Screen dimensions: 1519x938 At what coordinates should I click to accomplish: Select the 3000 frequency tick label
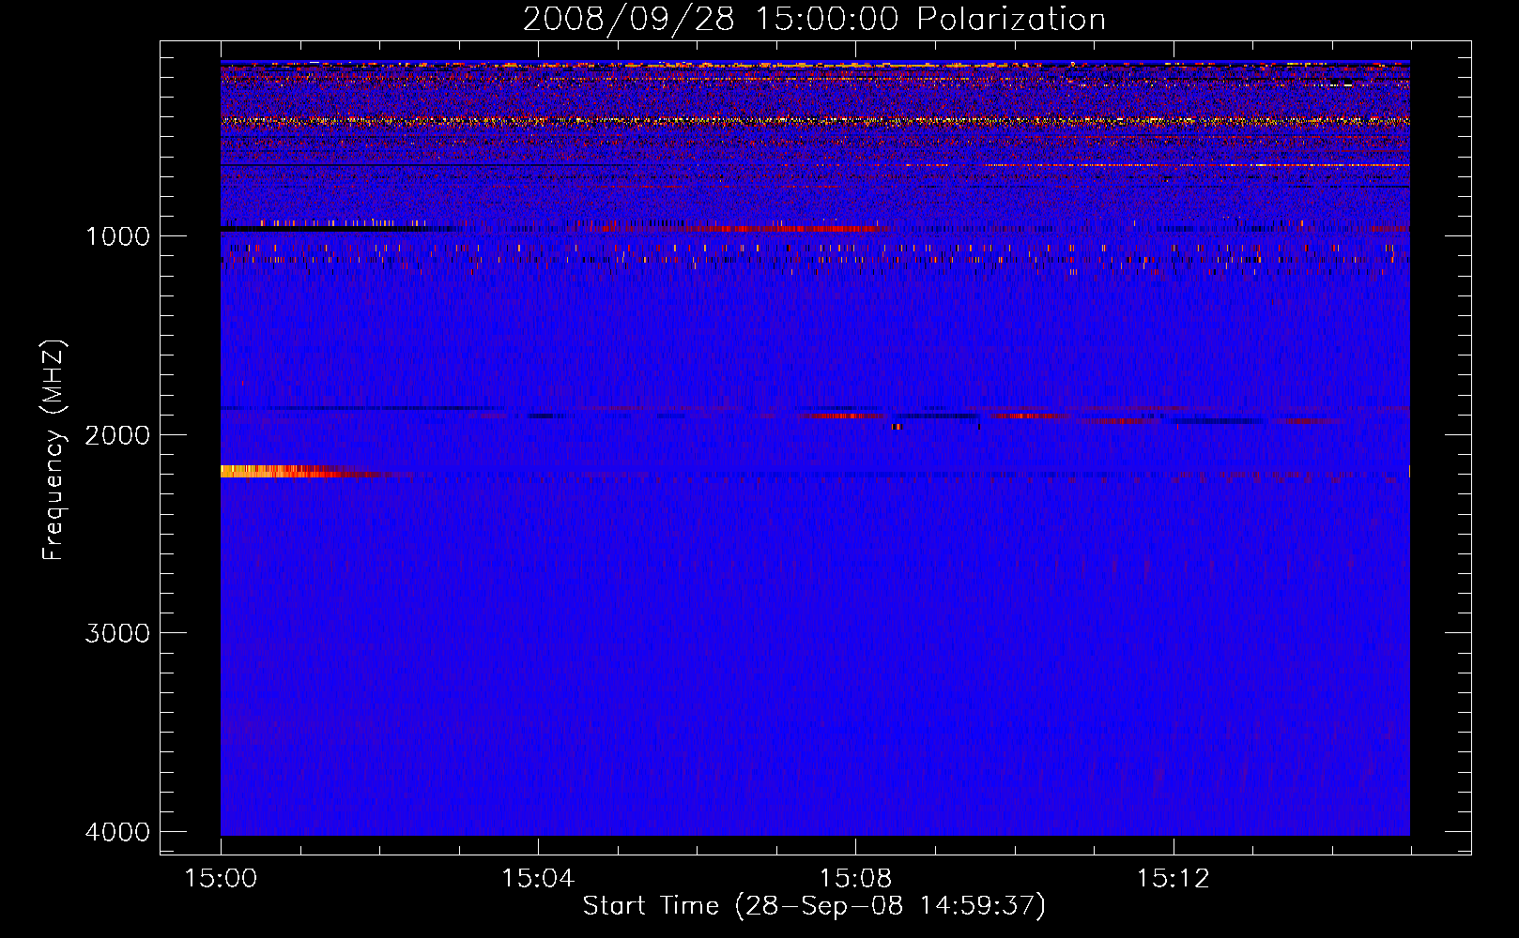(117, 633)
